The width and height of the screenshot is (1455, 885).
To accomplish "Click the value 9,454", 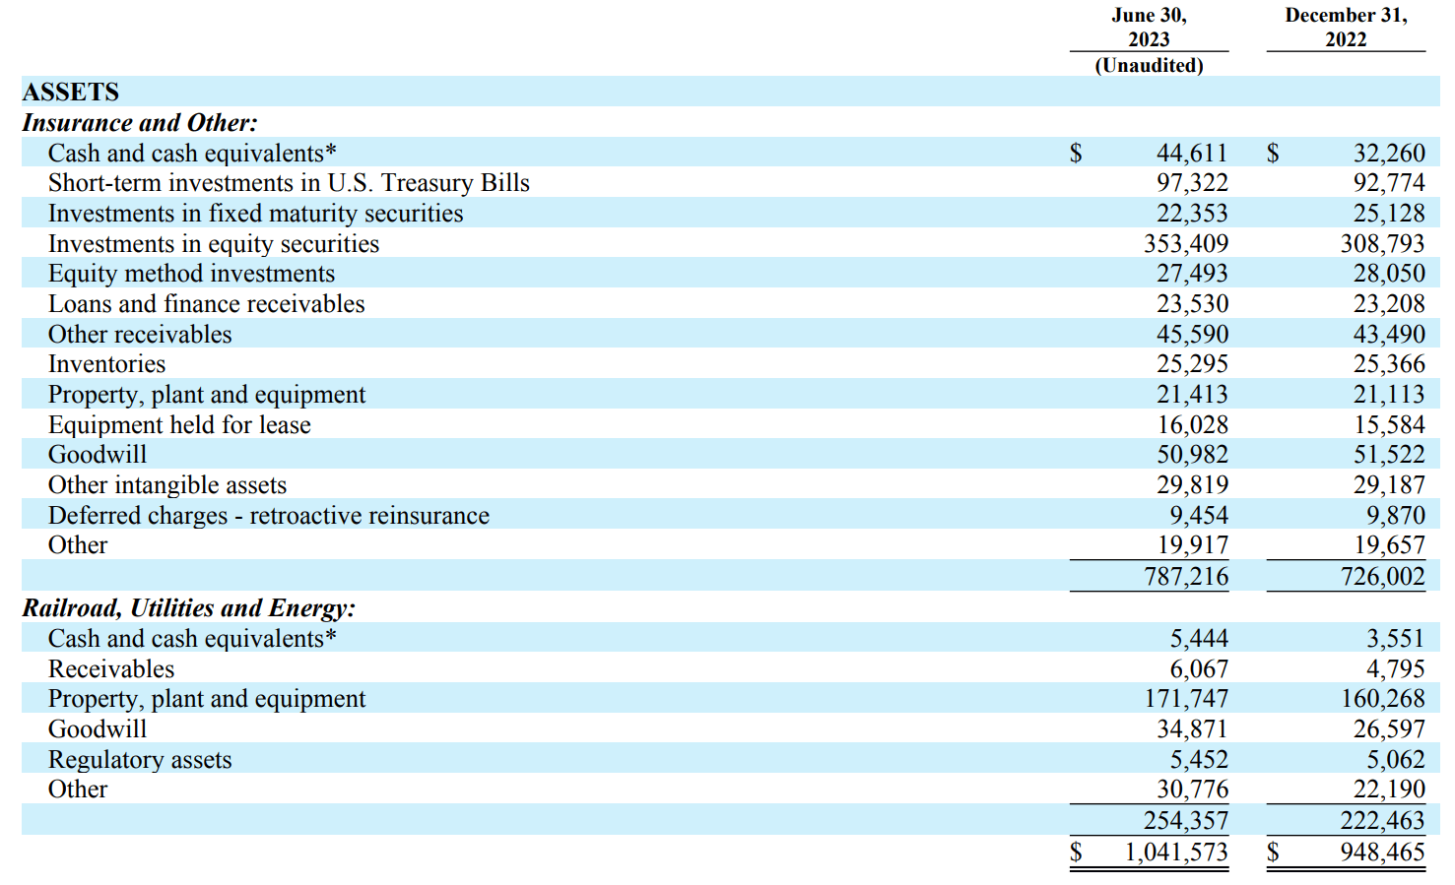I will click(1199, 516).
